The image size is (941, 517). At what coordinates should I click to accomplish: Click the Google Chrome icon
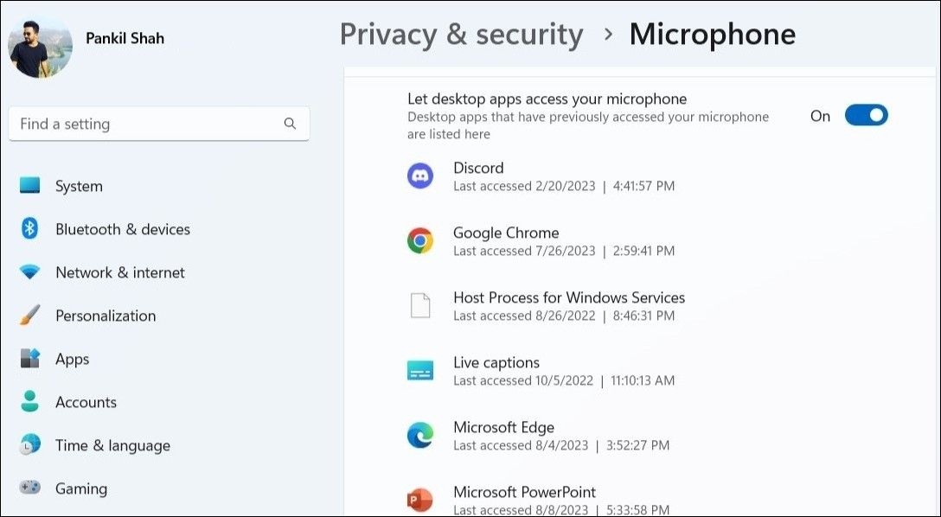point(420,240)
